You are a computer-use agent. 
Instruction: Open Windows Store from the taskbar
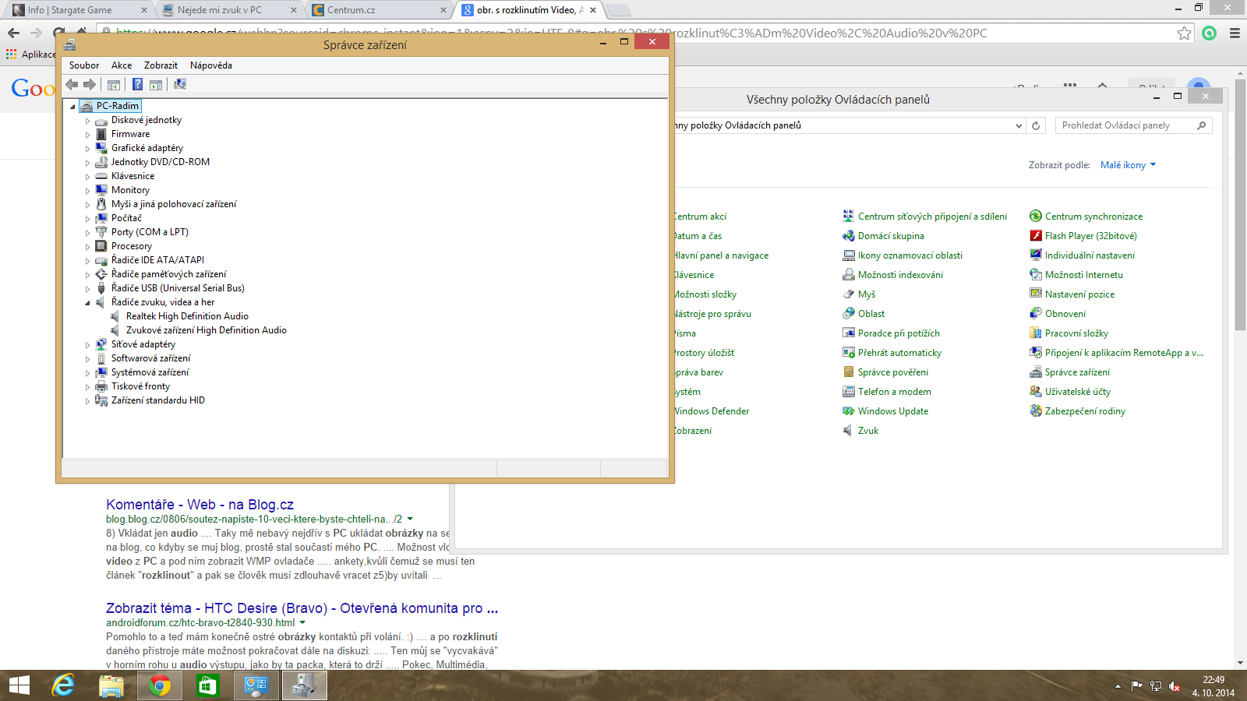207,685
